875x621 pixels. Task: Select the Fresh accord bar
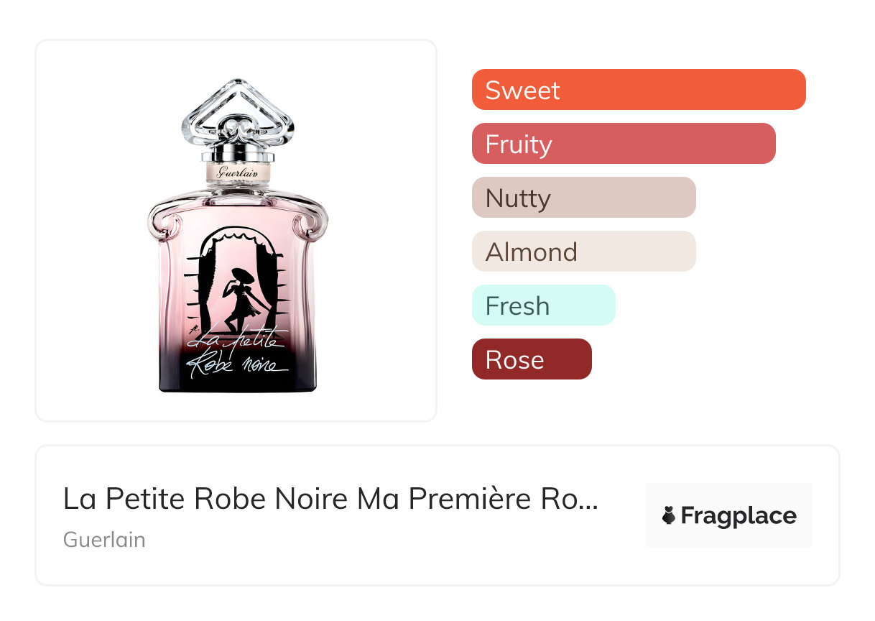tap(543, 305)
